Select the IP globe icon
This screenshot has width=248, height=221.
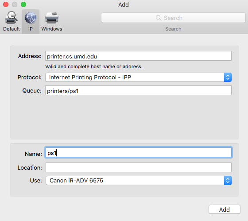(x=31, y=18)
